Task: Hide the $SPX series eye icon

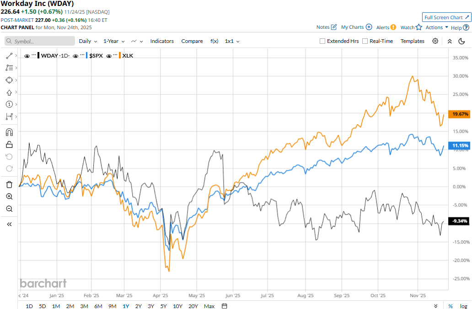Action: (x=75, y=56)
